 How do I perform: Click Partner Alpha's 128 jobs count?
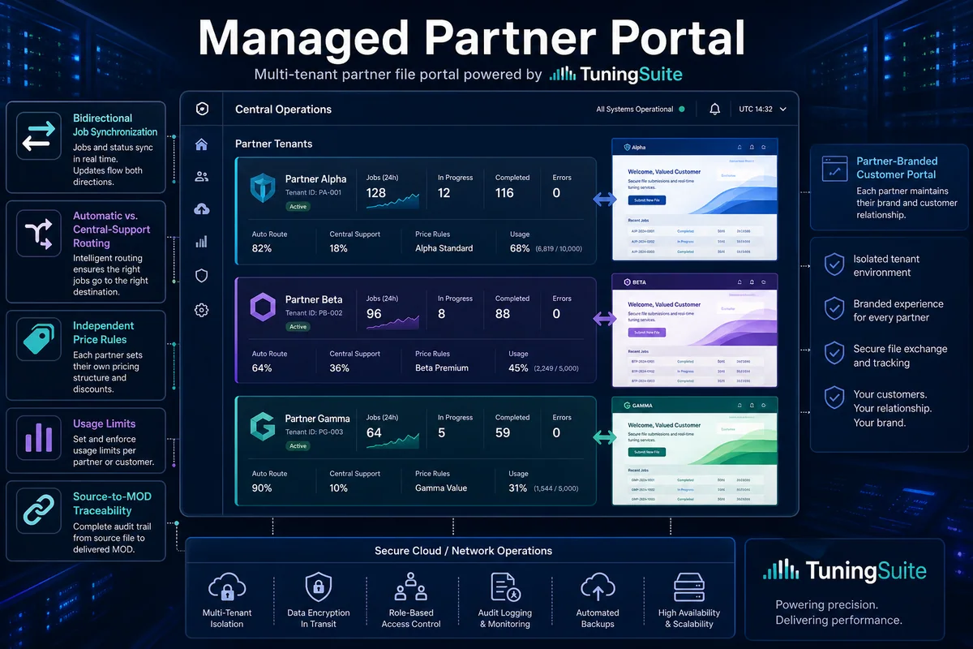376,193
